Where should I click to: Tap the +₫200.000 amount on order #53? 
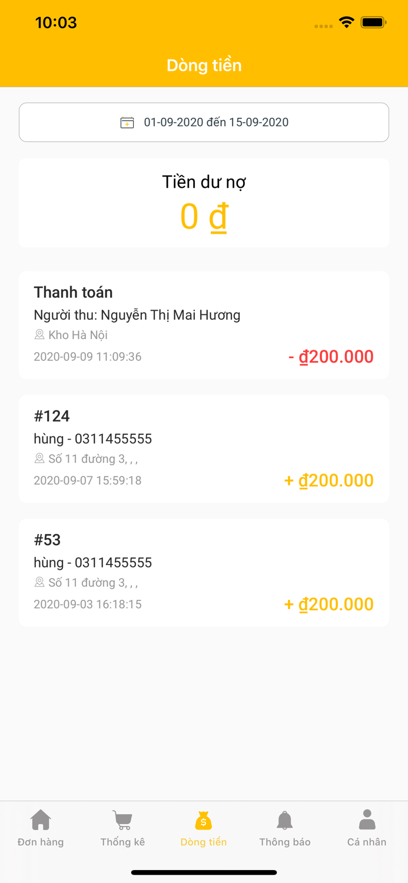(x=329, y=605)
